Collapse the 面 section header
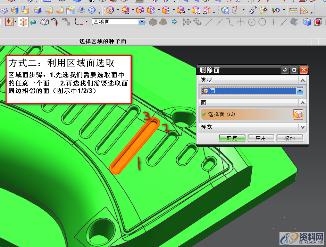326x247 pixels. click(x=302, y=102)
